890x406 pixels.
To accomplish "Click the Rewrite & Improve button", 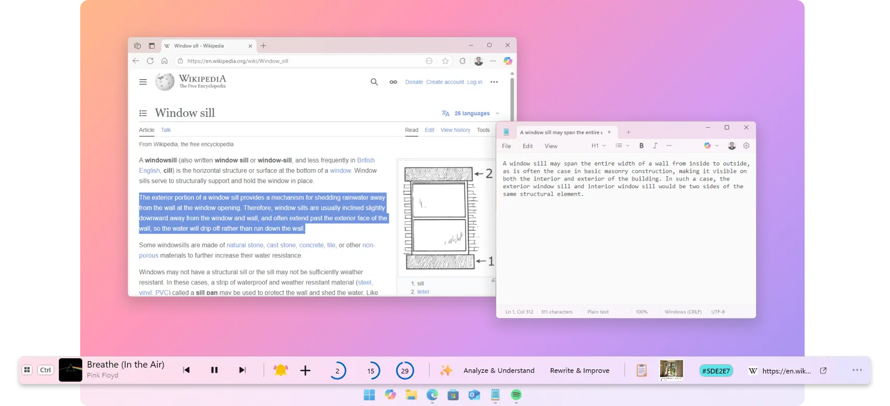I will point(580,370).
